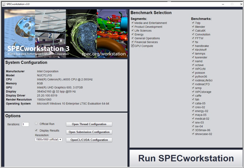
Task: Uncheck the rodiniaCFD benchmark
Action: pyautogui.click(x=193, y=84)
